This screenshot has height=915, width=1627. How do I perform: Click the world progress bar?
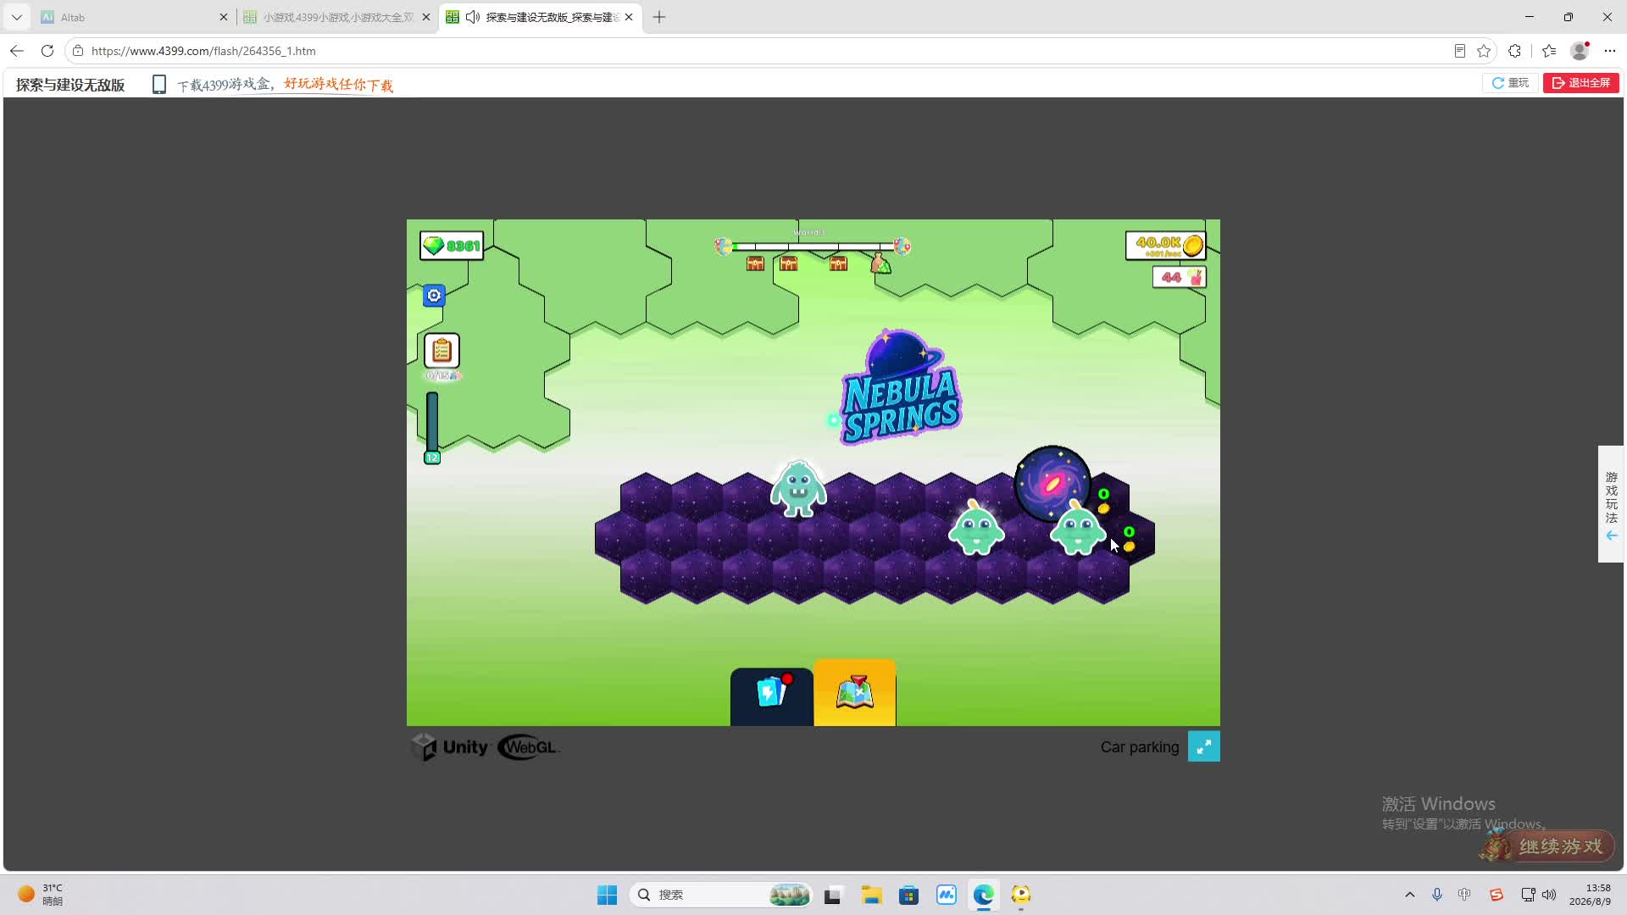[x=812, y=247]
